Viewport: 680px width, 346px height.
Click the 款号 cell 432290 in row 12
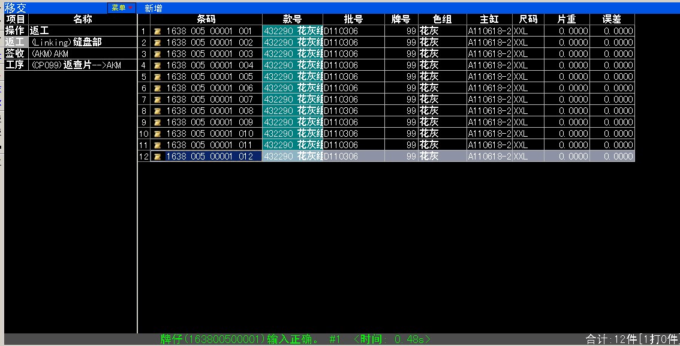pos(292,157)
